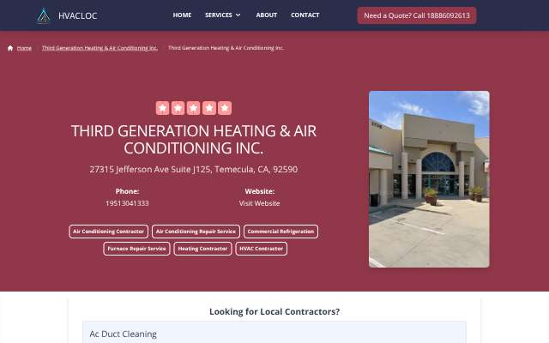Select the Furnace Repair Service tag
The image size is (549, 343).
(136, 249)
